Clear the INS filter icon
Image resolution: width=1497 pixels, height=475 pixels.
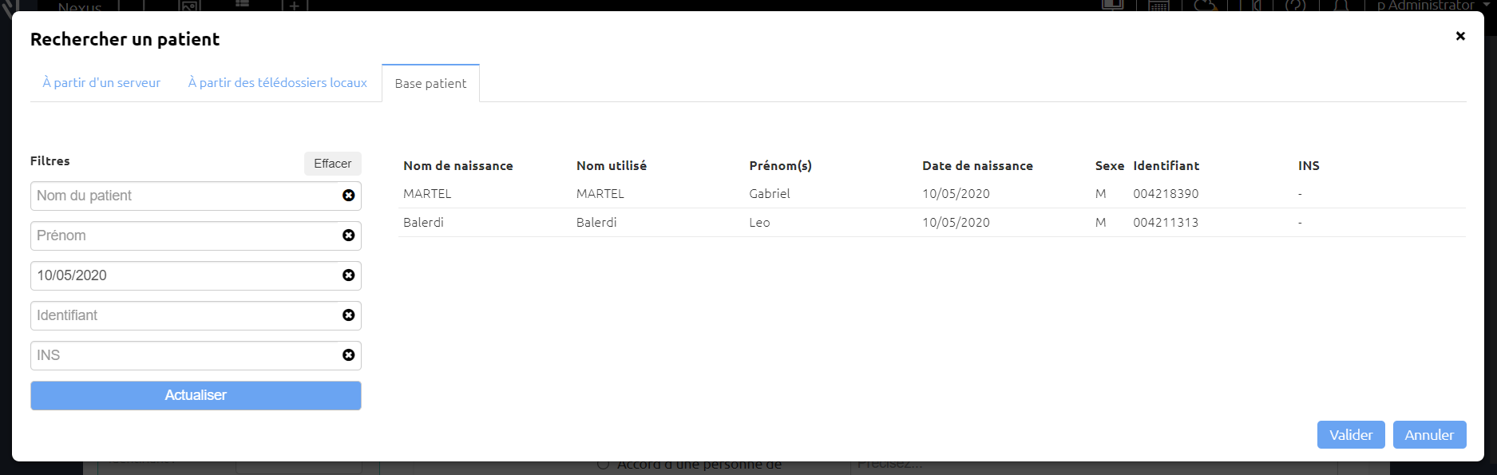click(x=349, y=355)
